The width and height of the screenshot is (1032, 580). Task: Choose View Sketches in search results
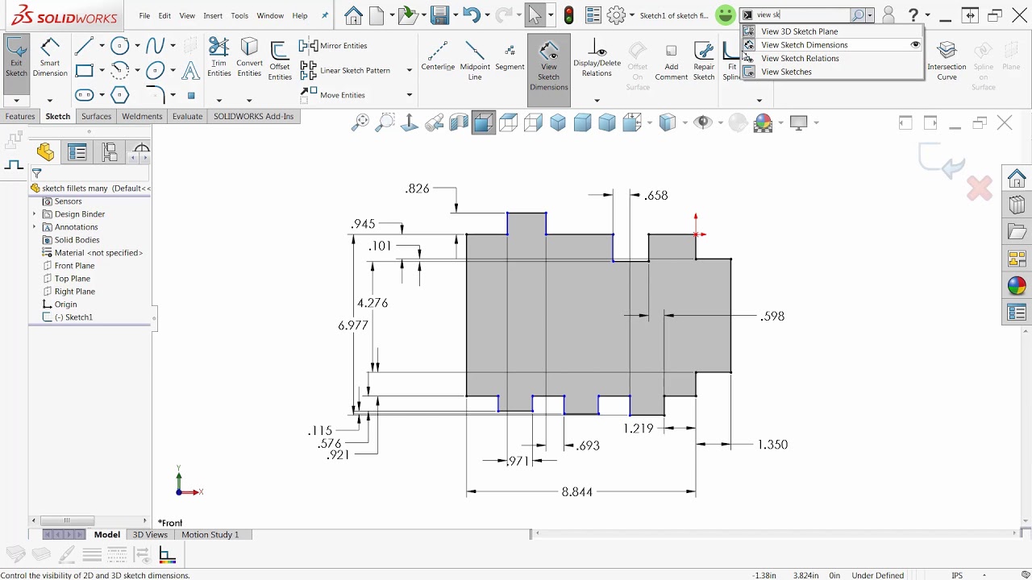click(x=832, y=72)
